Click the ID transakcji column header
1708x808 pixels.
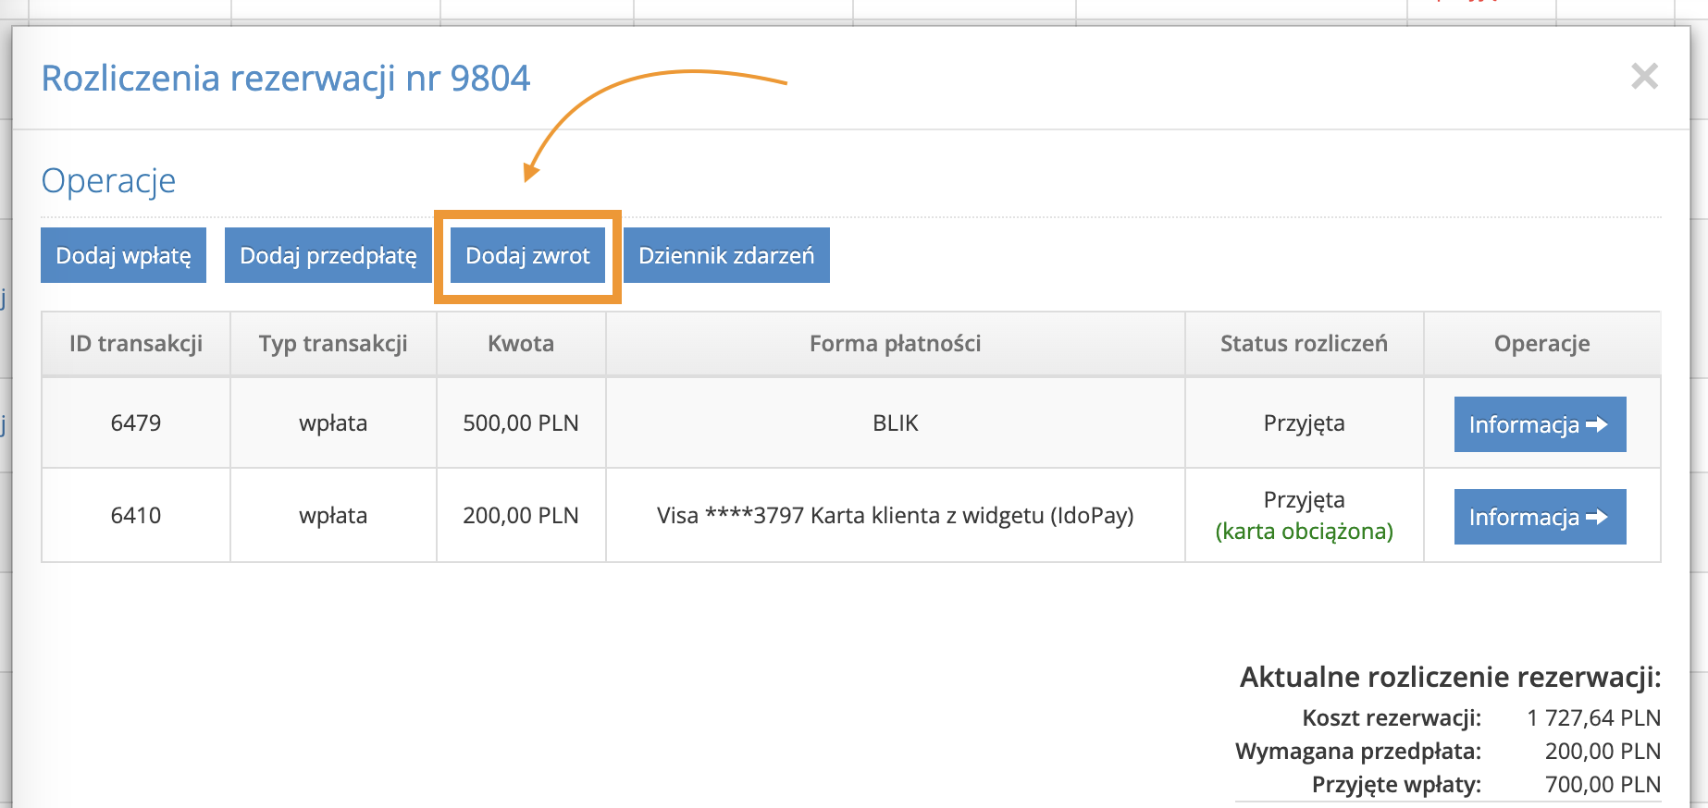pos(136,344)
